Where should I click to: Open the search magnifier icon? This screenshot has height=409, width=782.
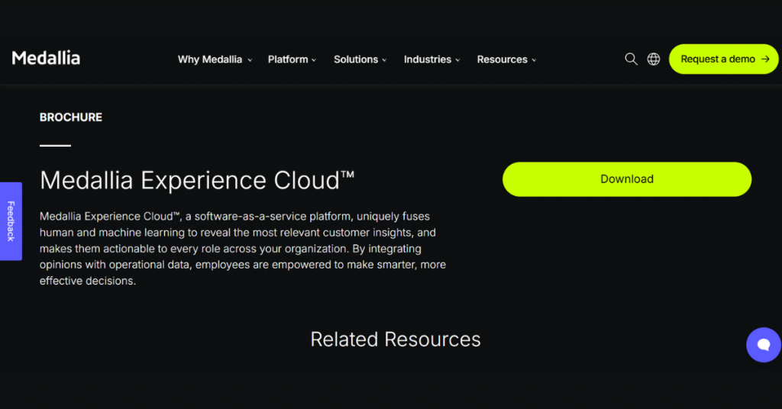[631, 60]
